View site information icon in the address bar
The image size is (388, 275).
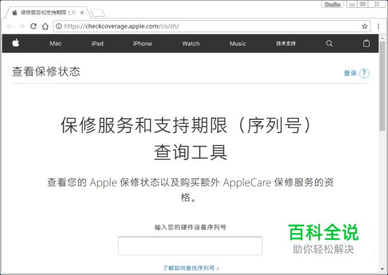(x=58, y=26)
